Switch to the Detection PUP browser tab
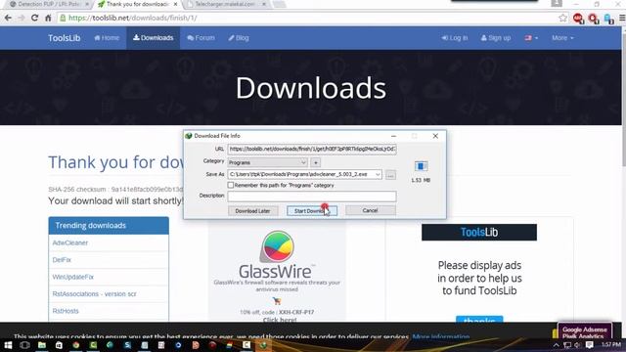 49,4
